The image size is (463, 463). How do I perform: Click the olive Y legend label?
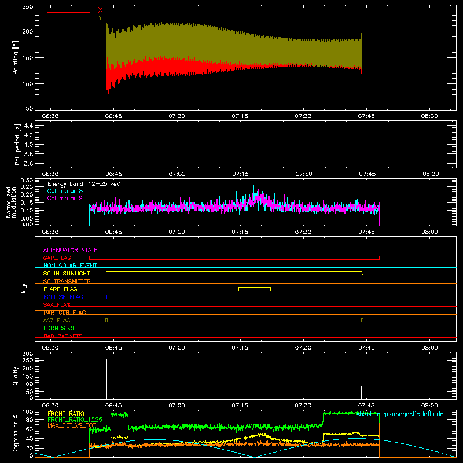click(x=100, y=18)
